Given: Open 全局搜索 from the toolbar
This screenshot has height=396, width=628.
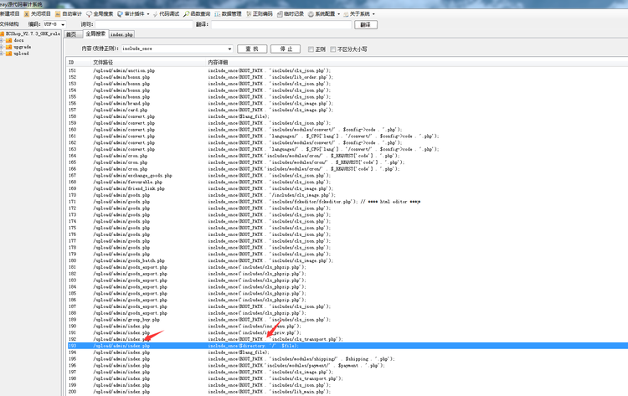Looking at the screenshot, I should coord(100,14).
